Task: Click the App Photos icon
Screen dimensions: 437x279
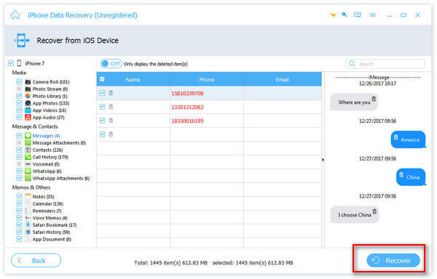Action: [28, 103]
